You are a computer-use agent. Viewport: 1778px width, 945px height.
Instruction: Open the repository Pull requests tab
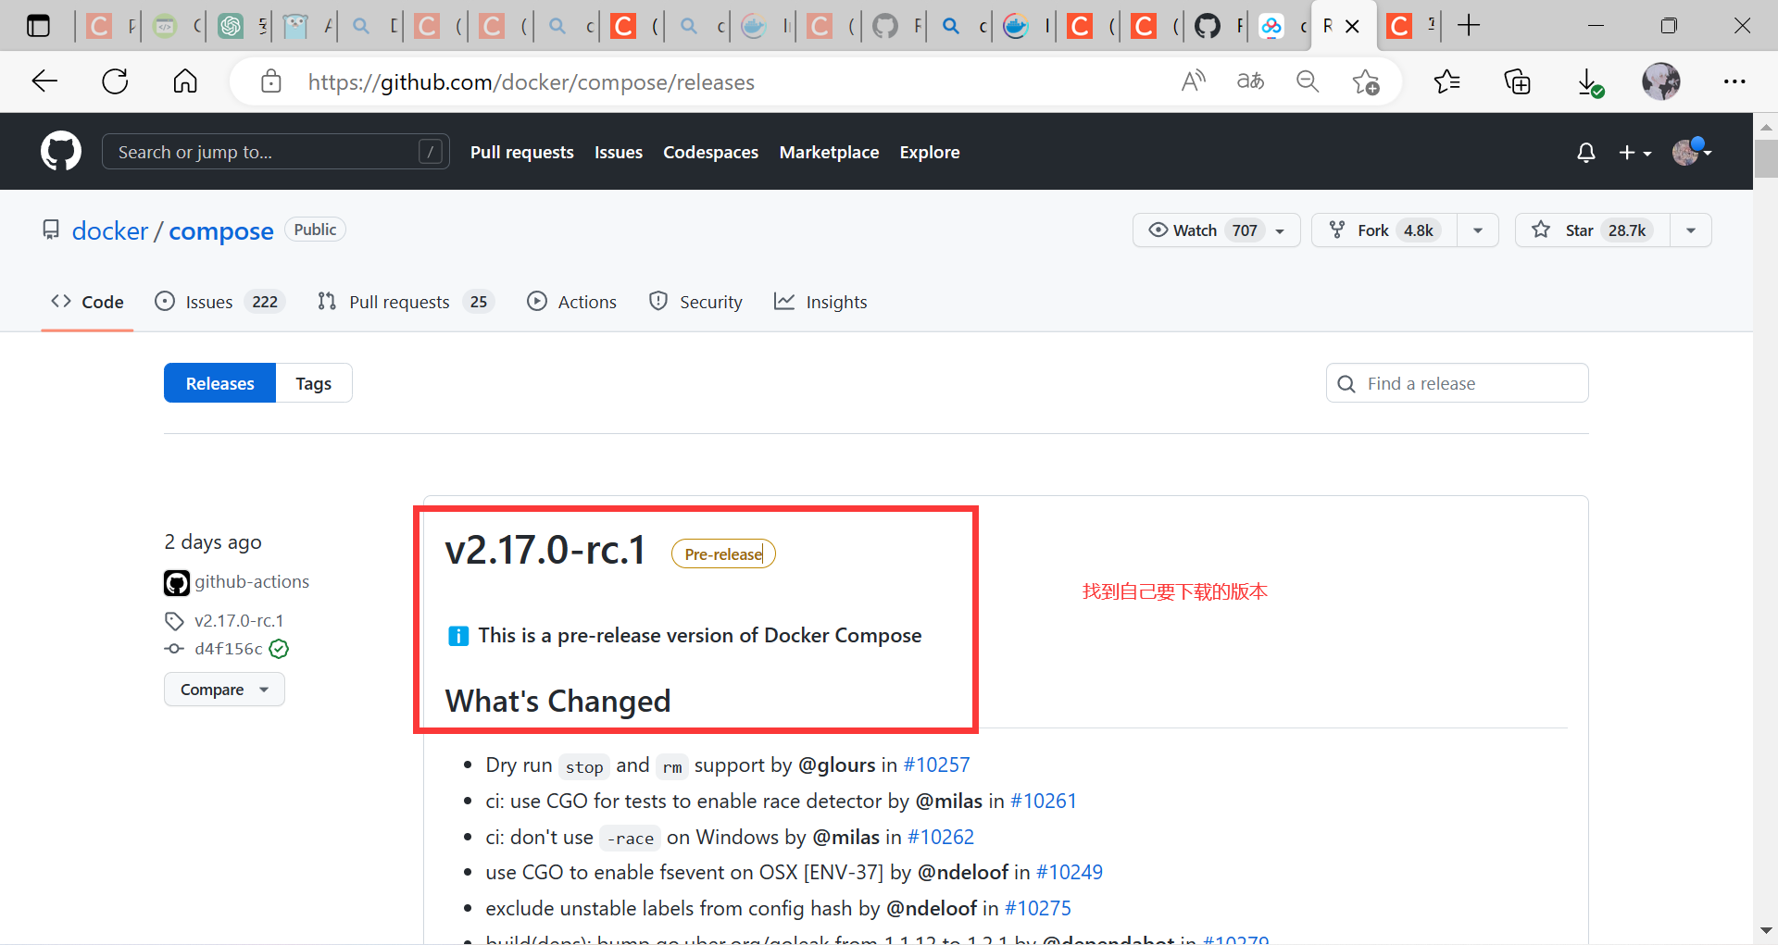(x=406, y=302)
